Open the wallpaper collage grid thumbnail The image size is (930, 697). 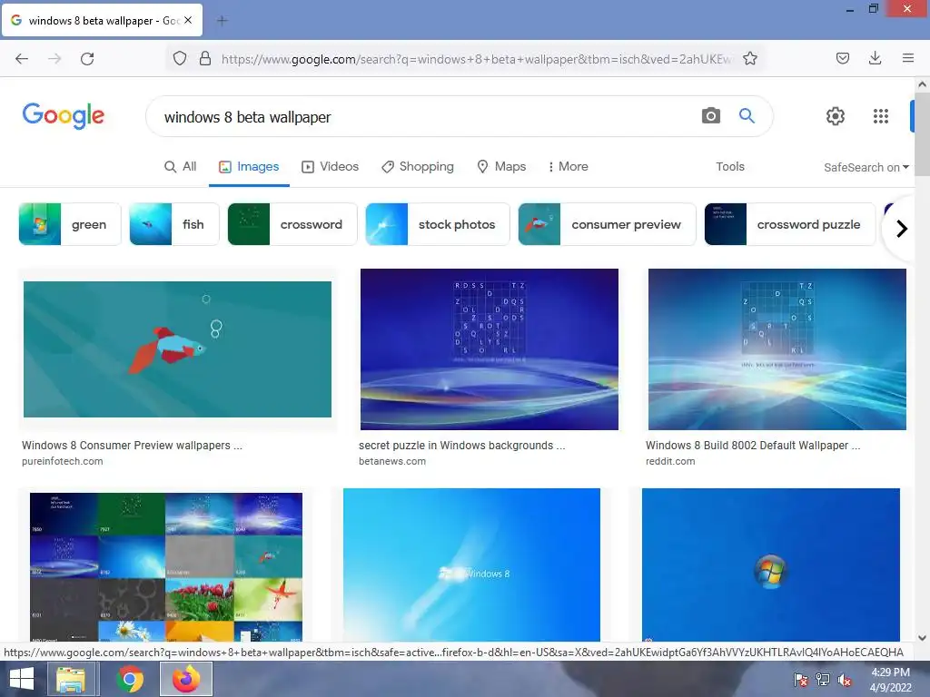[x=166, y=566]
